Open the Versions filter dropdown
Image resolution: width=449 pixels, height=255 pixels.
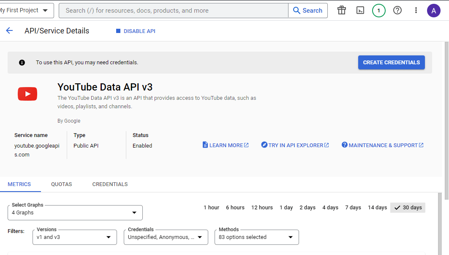(74, 237)
